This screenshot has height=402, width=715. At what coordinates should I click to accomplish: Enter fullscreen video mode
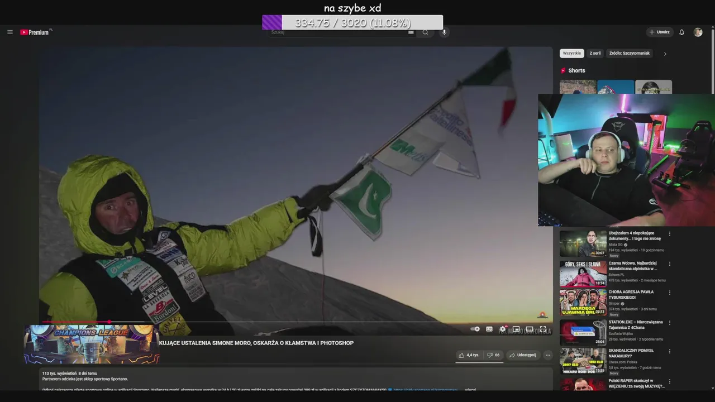[x=542, y=329]
